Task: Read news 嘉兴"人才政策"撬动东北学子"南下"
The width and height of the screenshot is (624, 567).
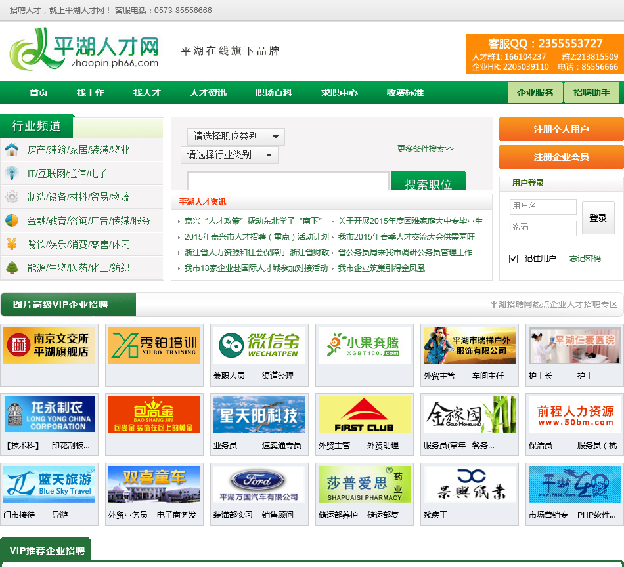Action: pos(253,221)
